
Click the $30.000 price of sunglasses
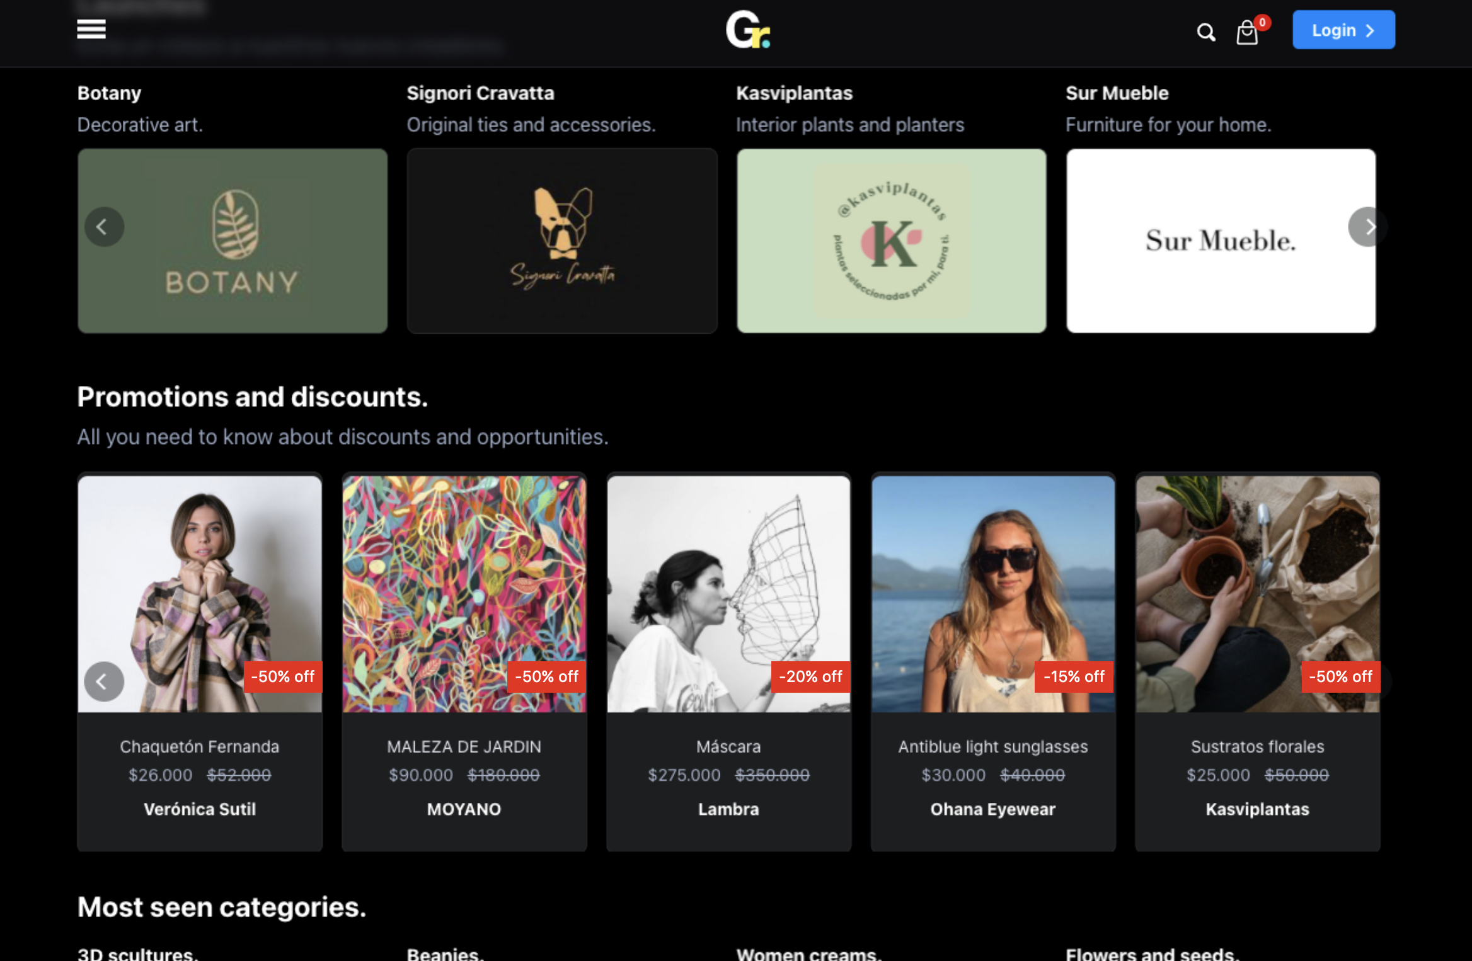click(954, 775)
